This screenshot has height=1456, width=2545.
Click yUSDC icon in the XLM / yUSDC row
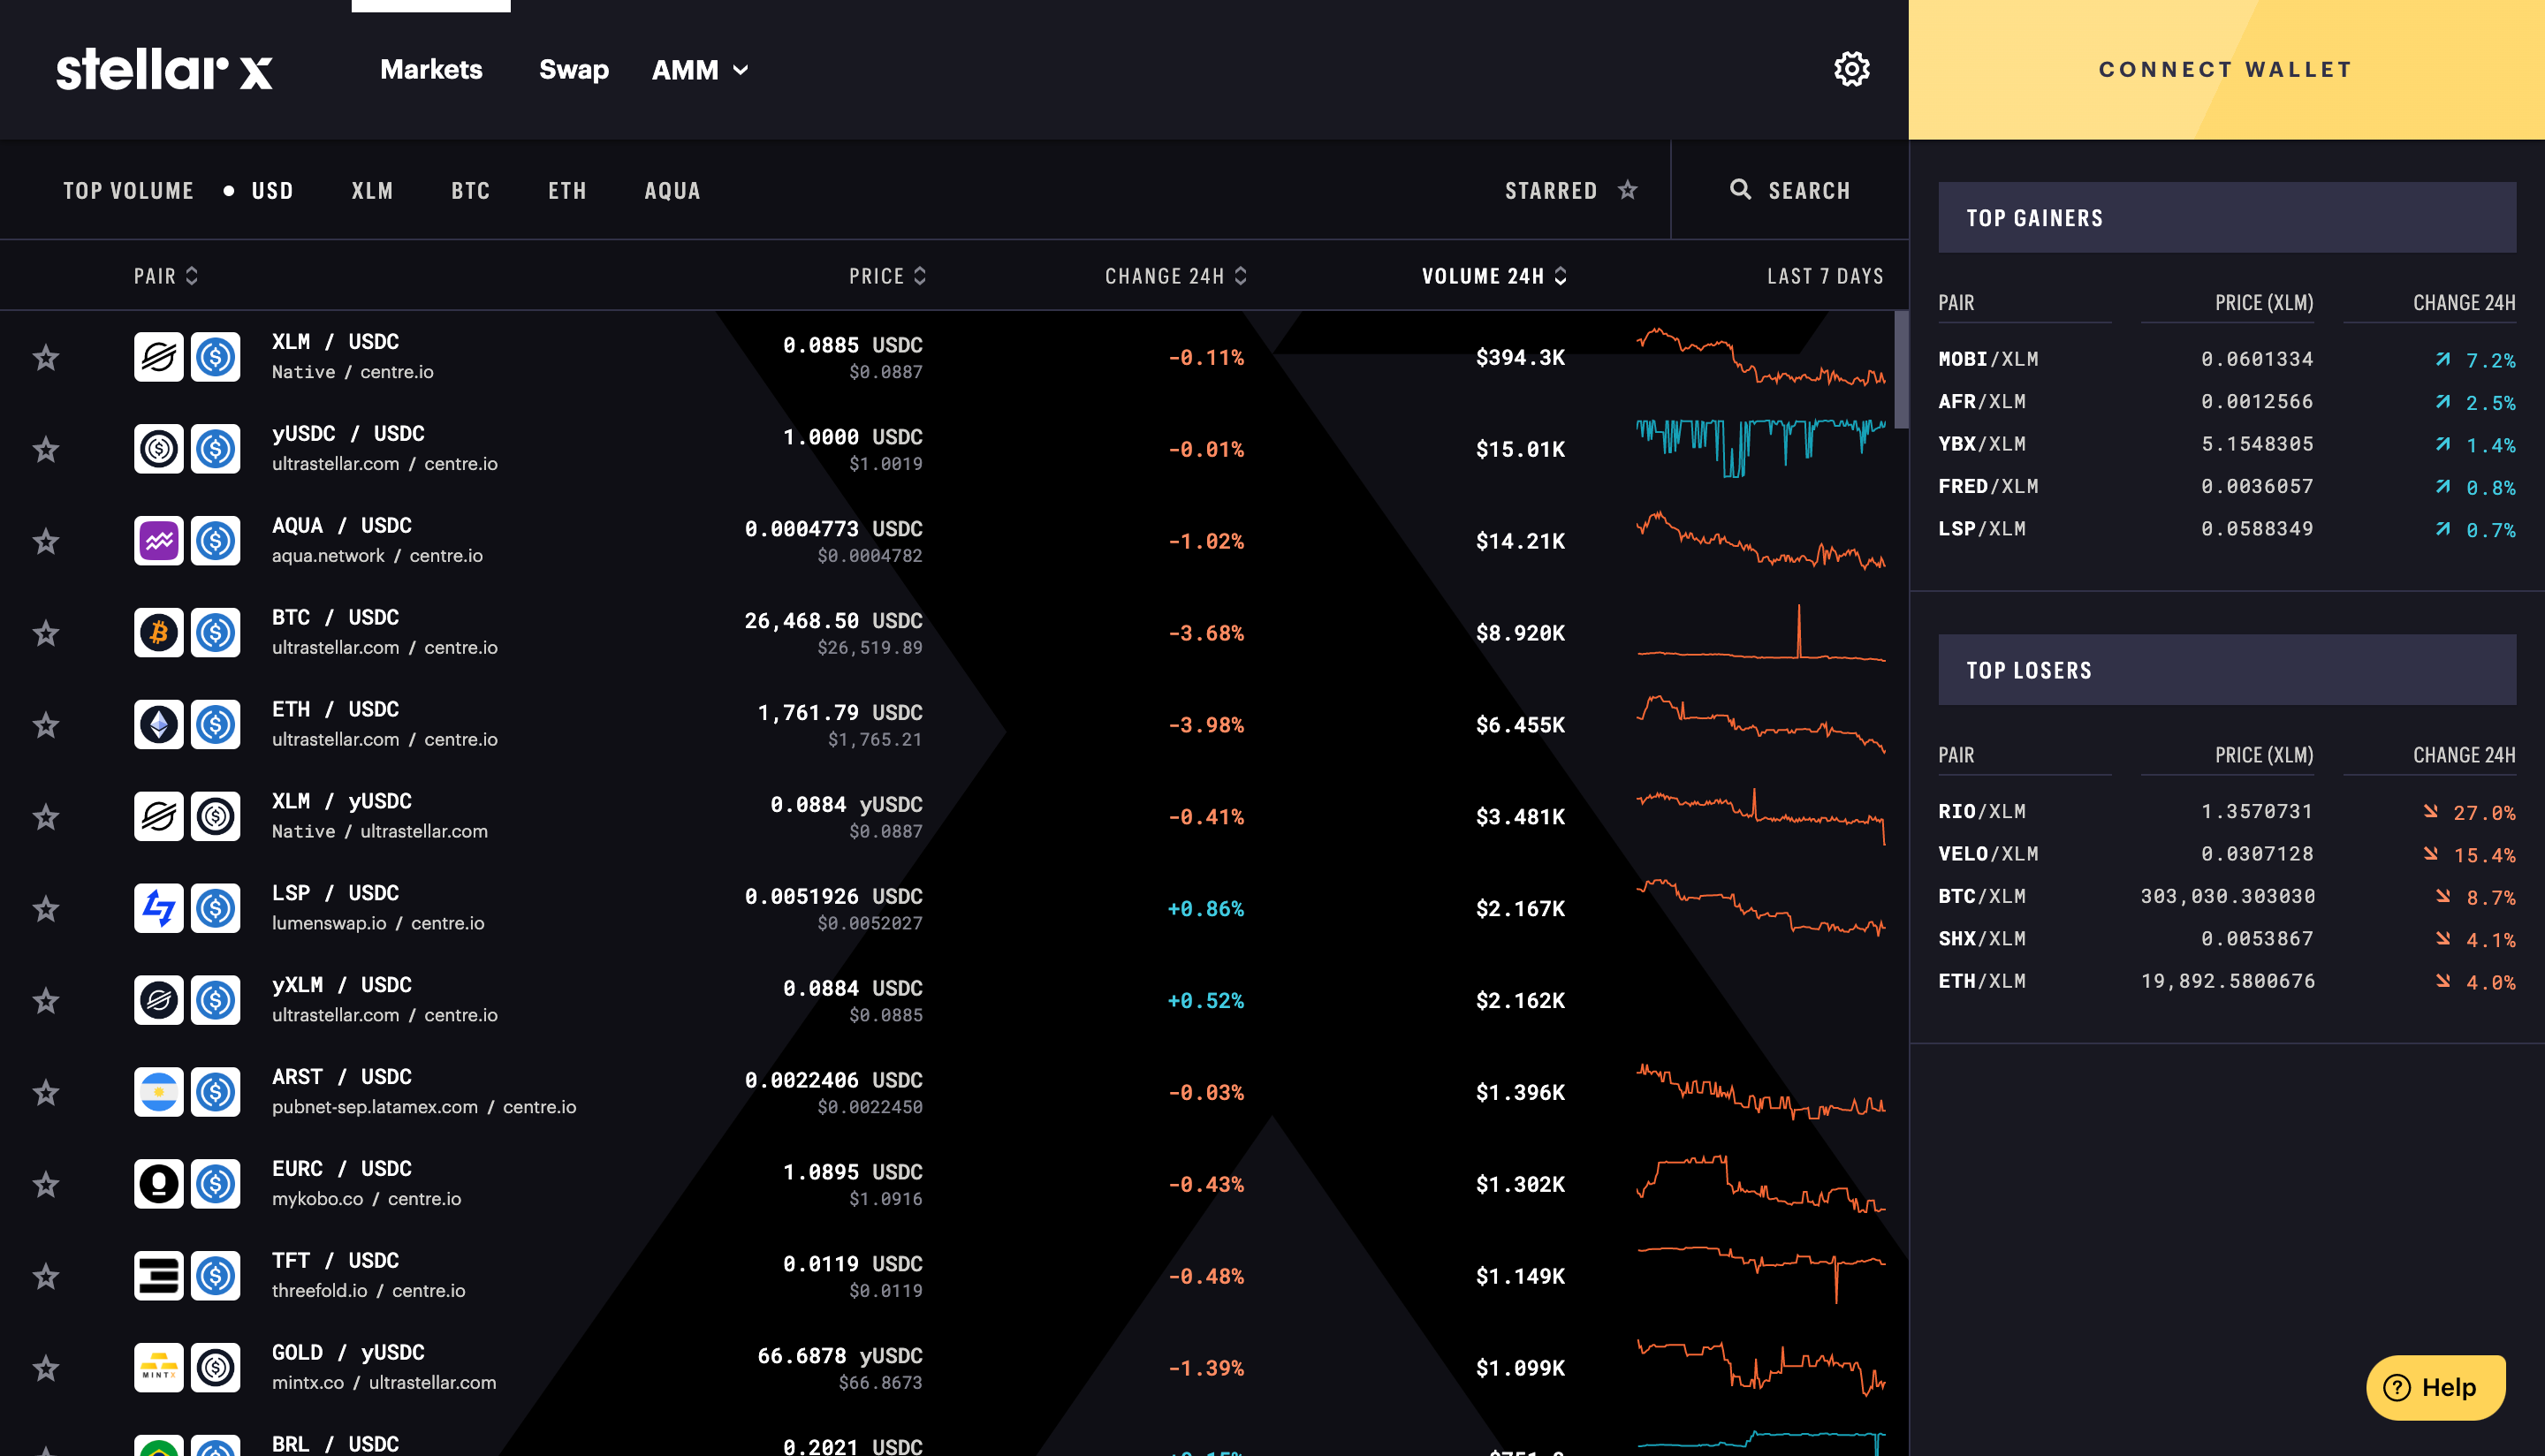pyautogui.click(x=216, y=817)
